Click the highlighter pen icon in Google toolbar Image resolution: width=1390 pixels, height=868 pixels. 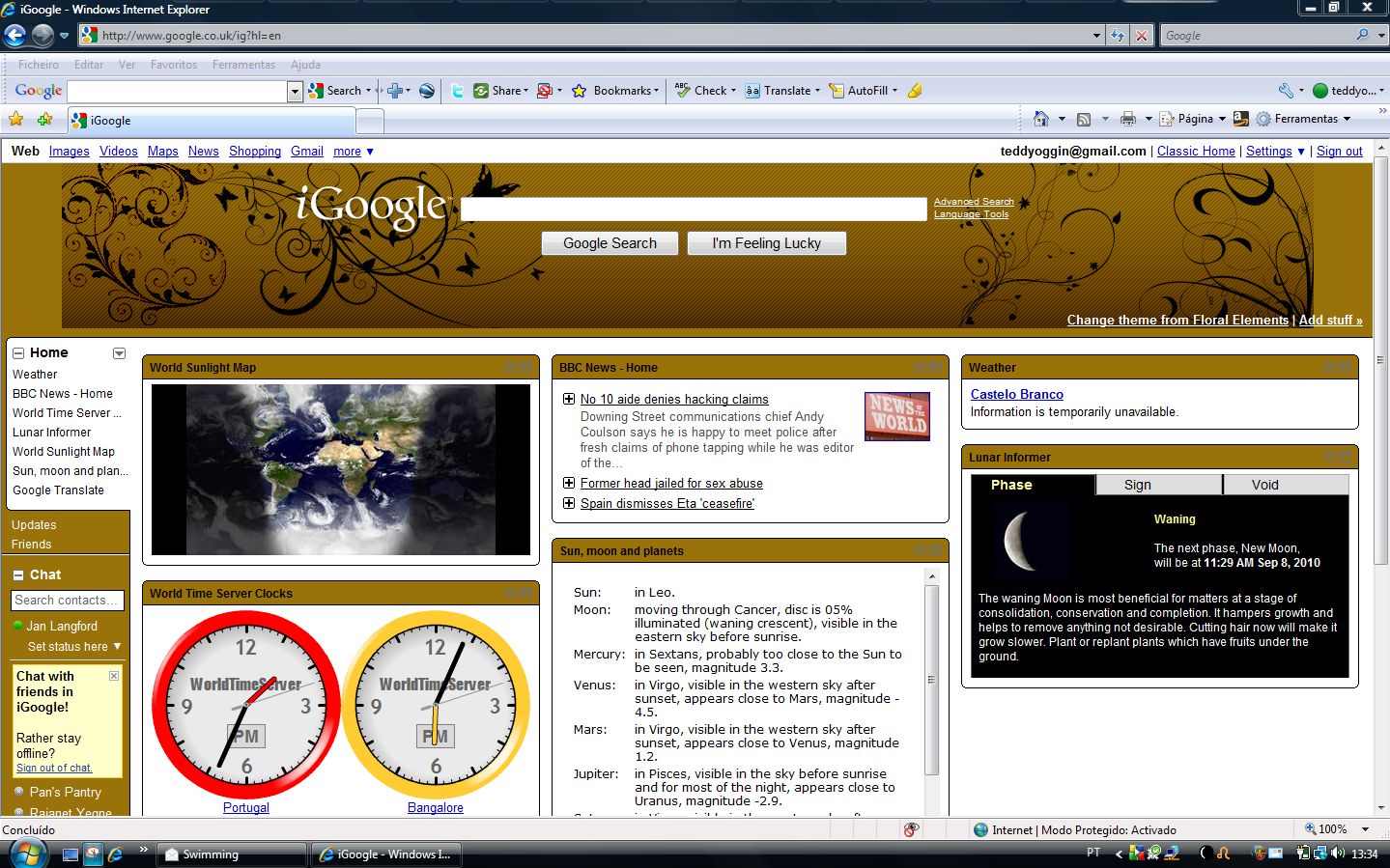[x=915, y=91]
